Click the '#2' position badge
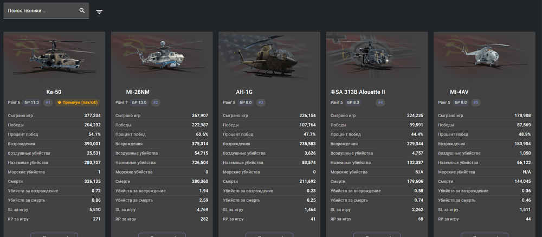This screenshot has width=542, height=237. pos(156,103)
